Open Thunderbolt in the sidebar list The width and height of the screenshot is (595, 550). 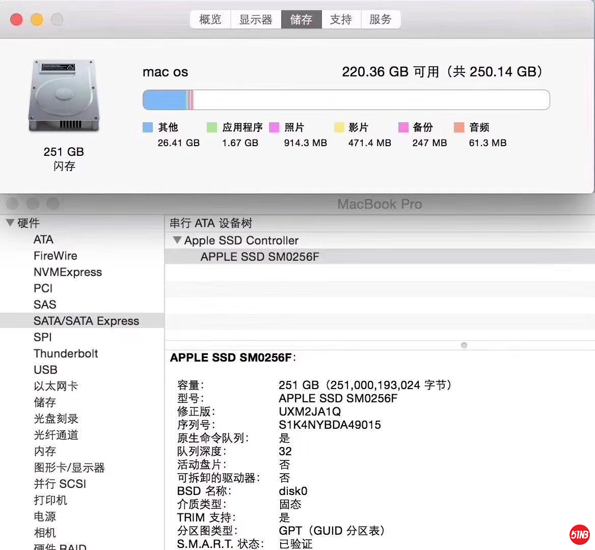coord(66,353)
